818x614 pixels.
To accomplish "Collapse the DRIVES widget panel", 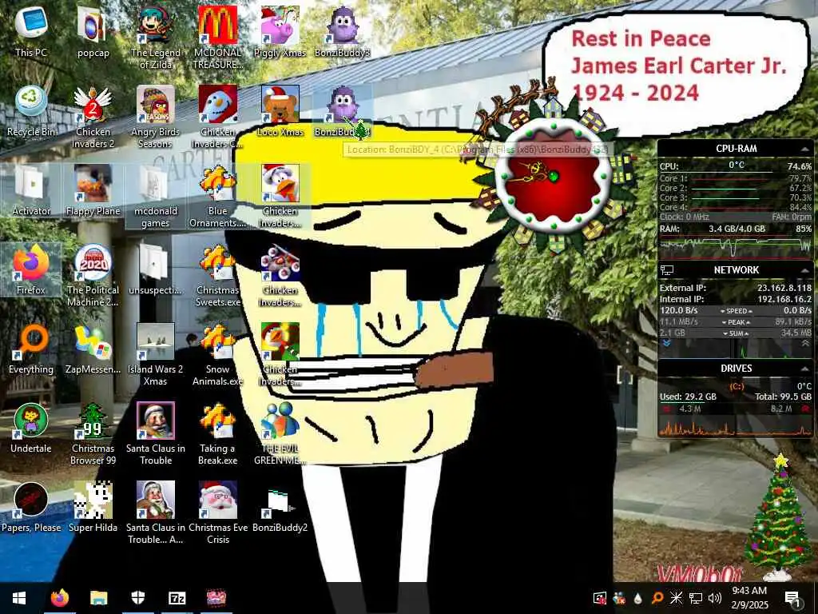I will 805,369.
